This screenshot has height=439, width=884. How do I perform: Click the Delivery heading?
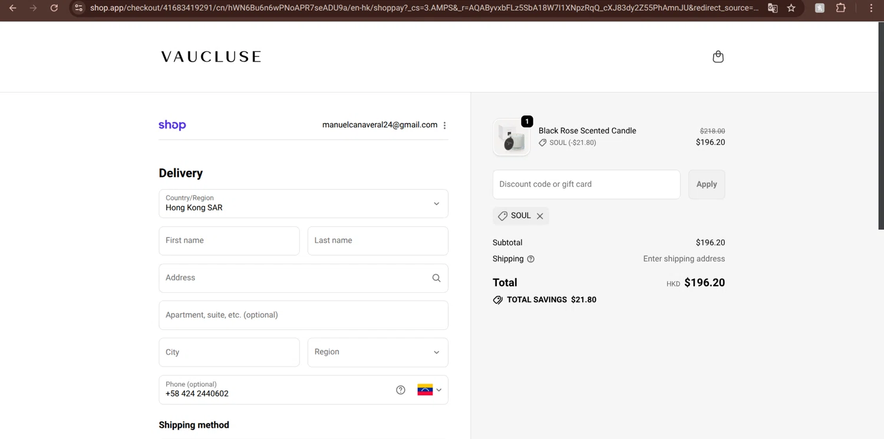tap(181, 173)
